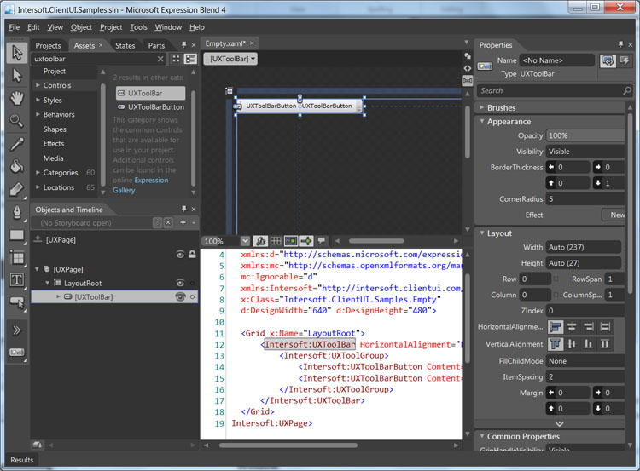Toggle annotations icon below artboard
The height and width of the screenshot is (471, 640).
point(322,241)
